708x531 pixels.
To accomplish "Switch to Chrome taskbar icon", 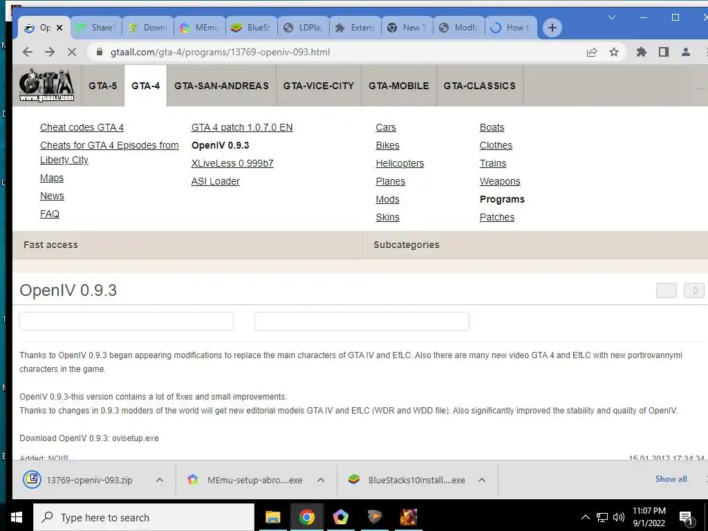I will coord(306,517).
